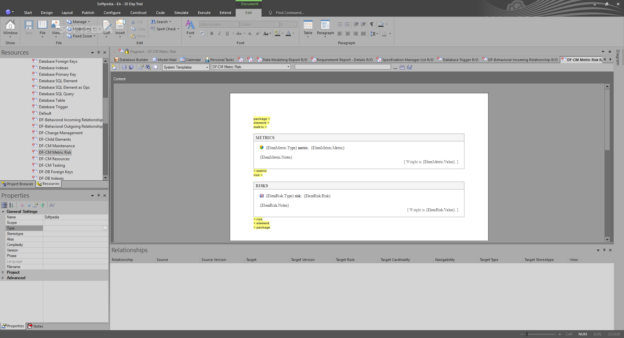Screen dimensions: 624x338
Task: Click the save-as copy icon in template toolbar
Action: [131, 67]
